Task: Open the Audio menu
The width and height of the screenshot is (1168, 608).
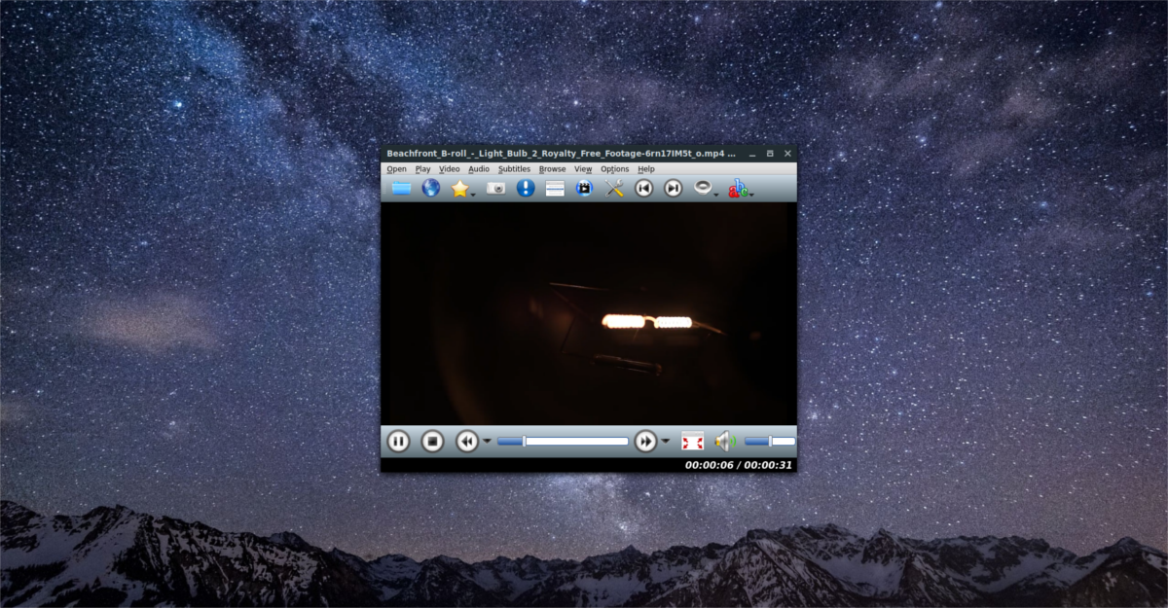Action: [479, 169]
